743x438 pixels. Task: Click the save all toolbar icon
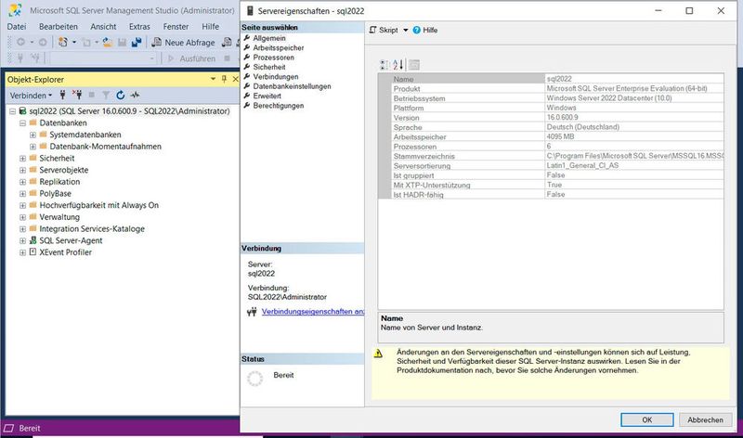(137, 43)
